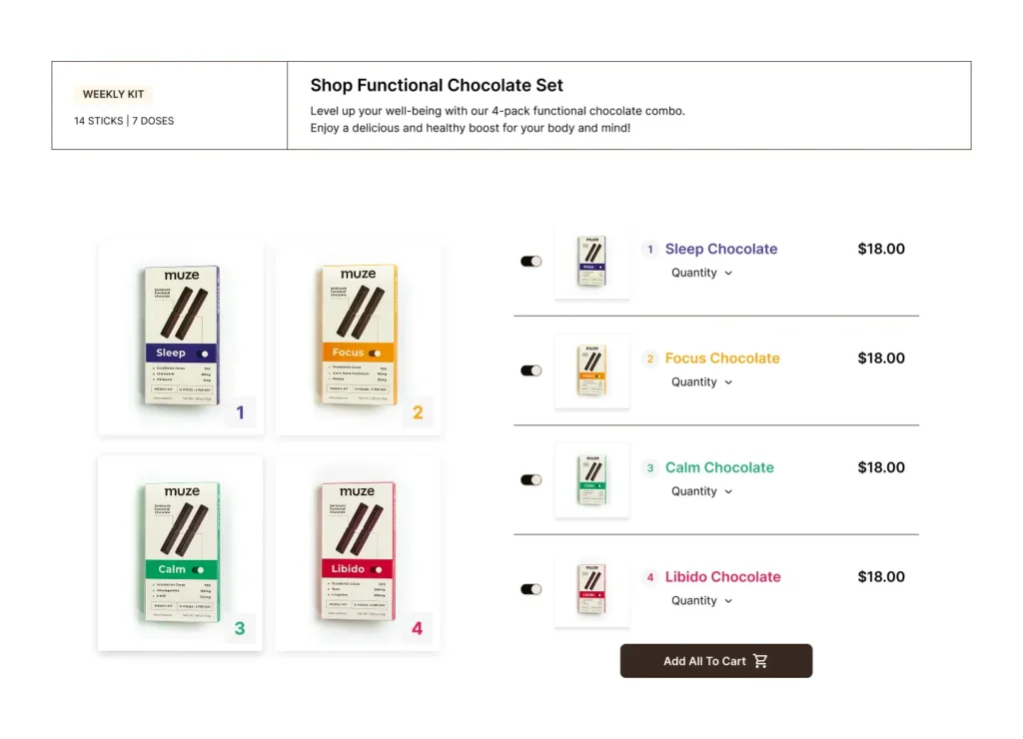Select the Weekly Kit label
Screen dimensions: 1023x739
(x=113, y=95)
